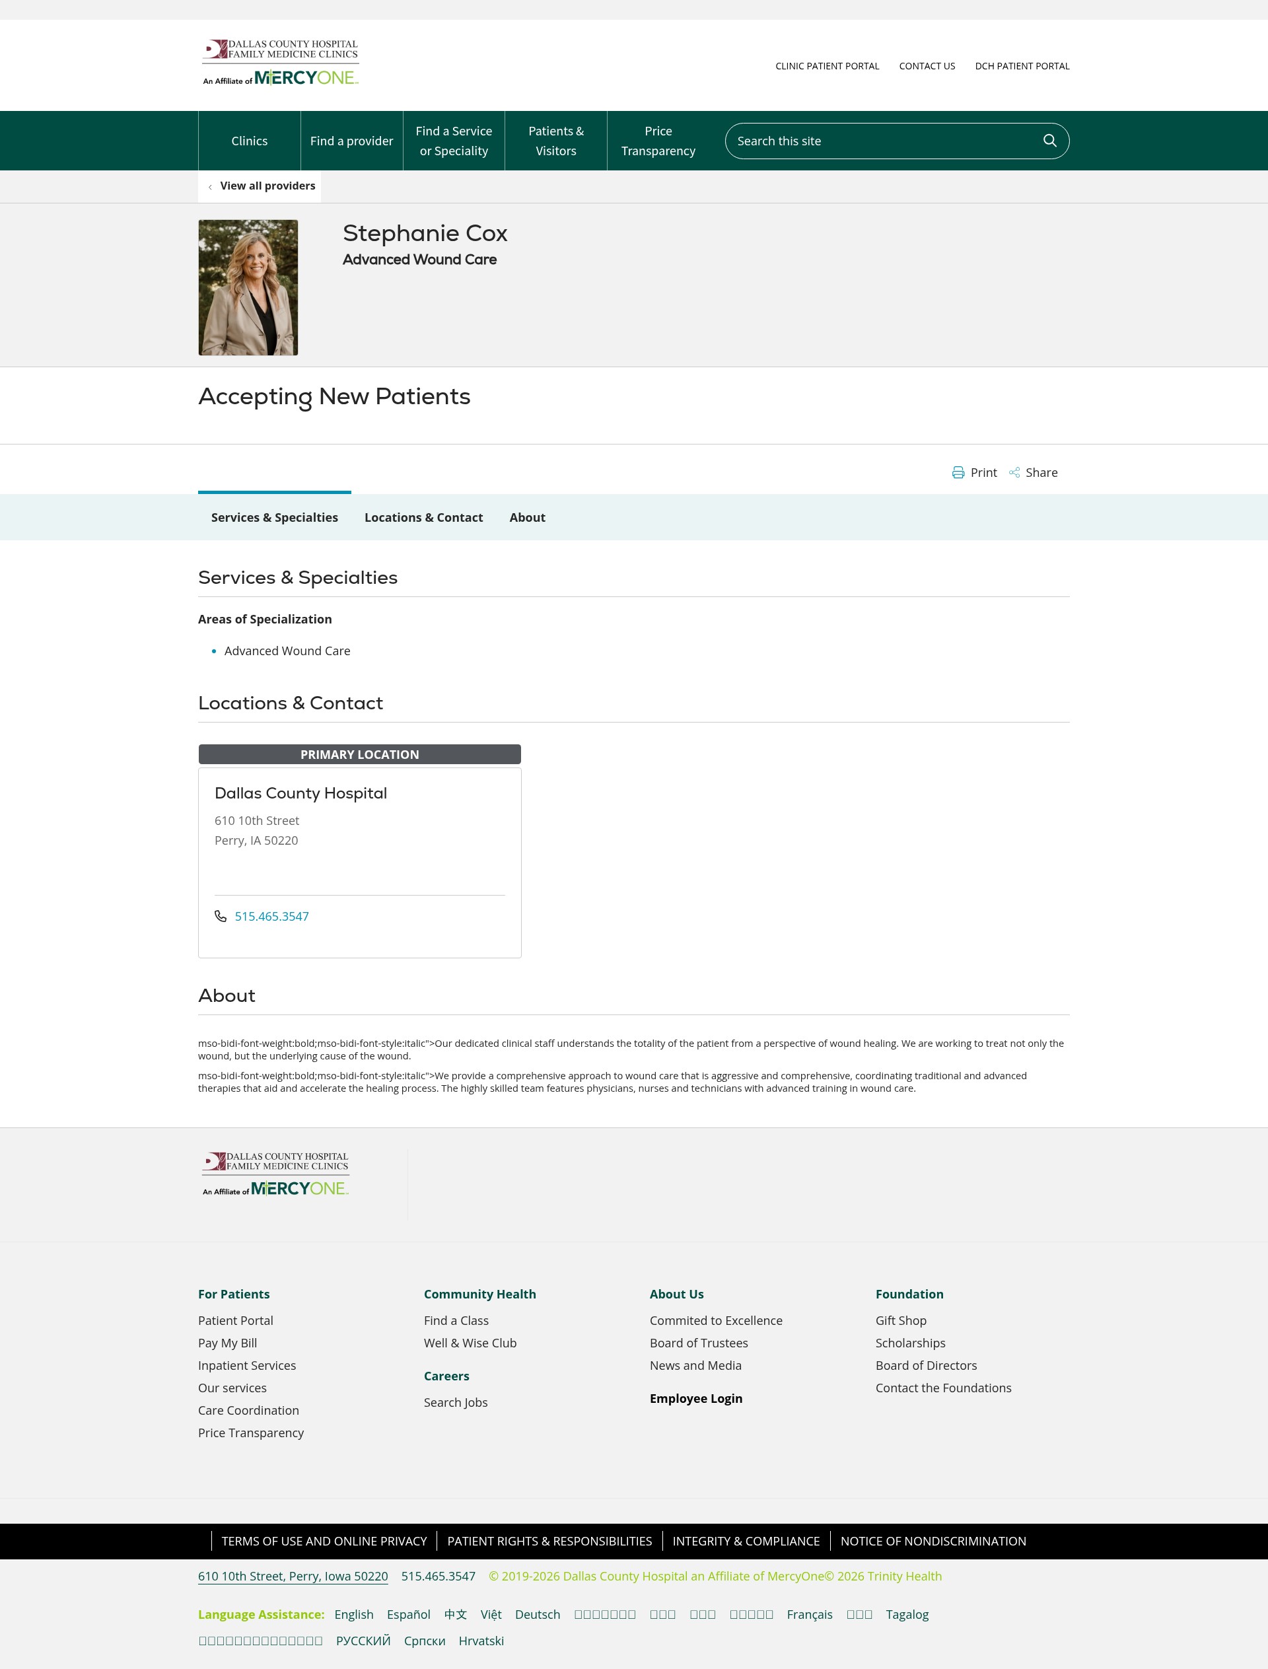Open the Clinics menu
Screen dimensions: 1268x1669
[249, 141]
